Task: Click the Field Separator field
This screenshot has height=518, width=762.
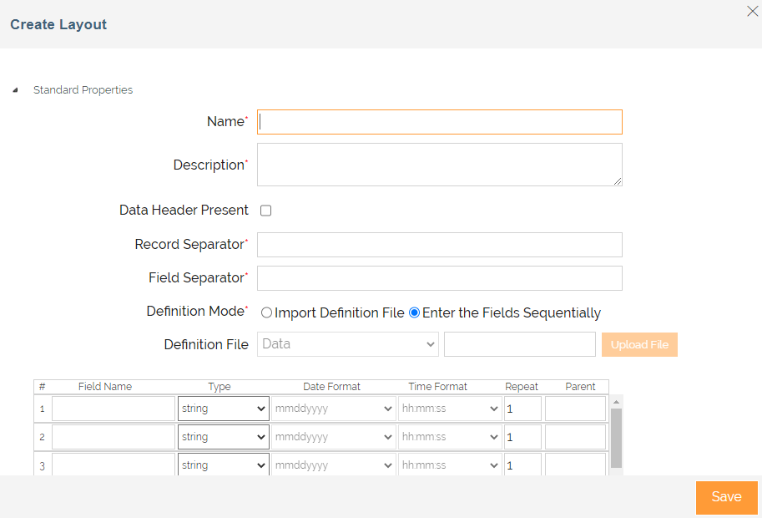Action: [439, 278]
